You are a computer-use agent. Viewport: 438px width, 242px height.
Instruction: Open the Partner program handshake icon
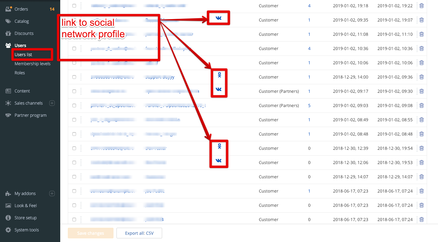pos(8,115)
